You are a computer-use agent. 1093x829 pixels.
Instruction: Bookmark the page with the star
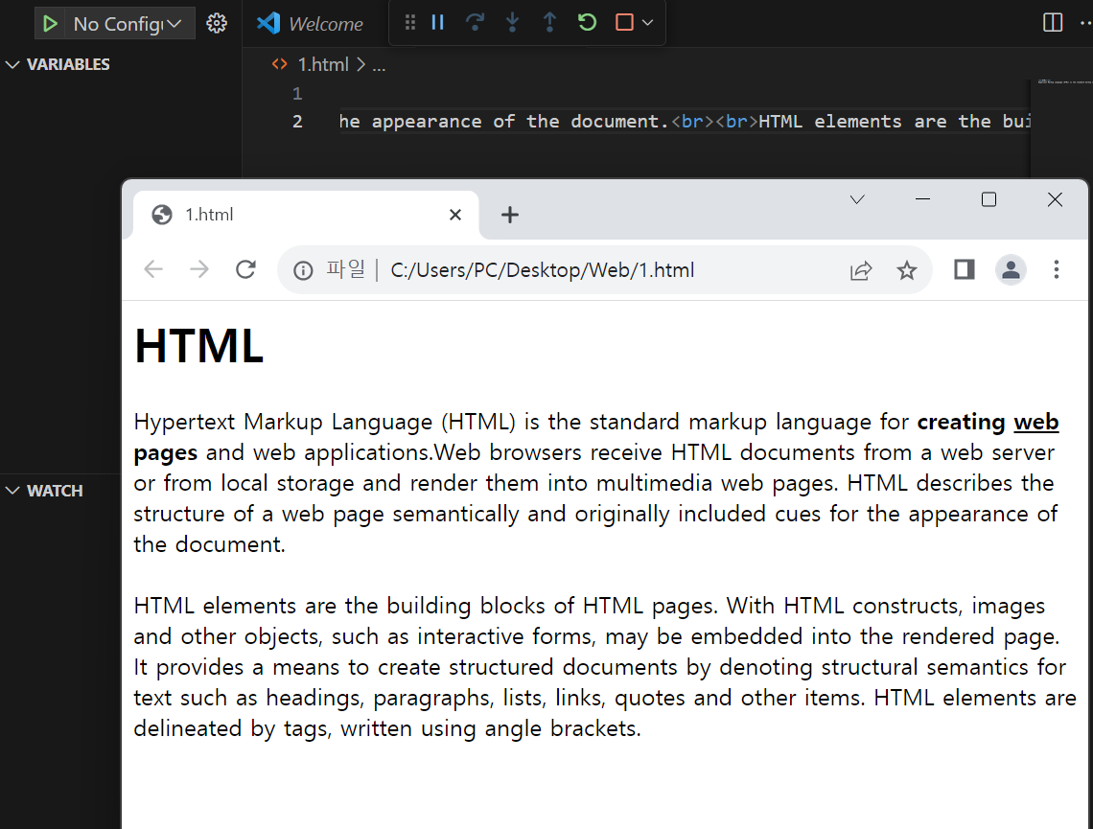pyautogui.click(x=907, y=270)
